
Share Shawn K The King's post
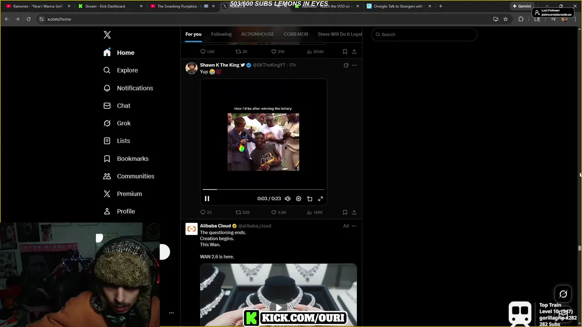(x=354, y=212)
